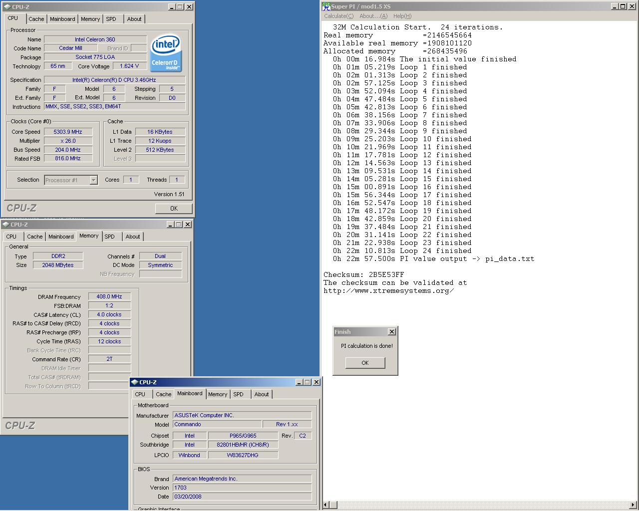This screenshot has width=639, height=511.
Task: Click the L1 Data value 16 KBytes
Action: [x=160, y=132]
